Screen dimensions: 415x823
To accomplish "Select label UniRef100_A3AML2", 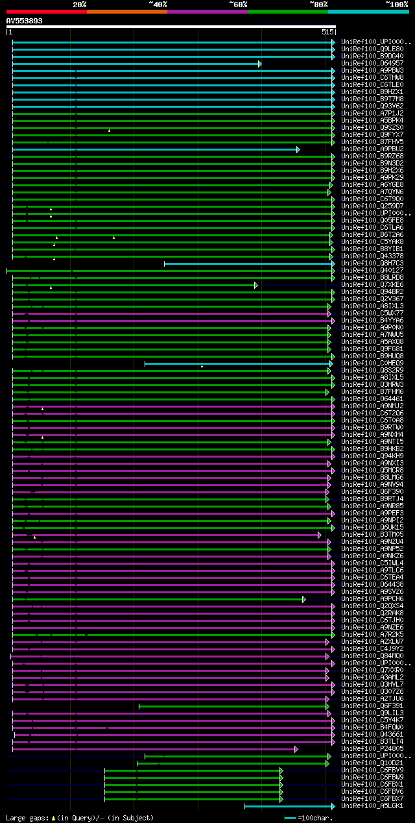I will 372,678.
